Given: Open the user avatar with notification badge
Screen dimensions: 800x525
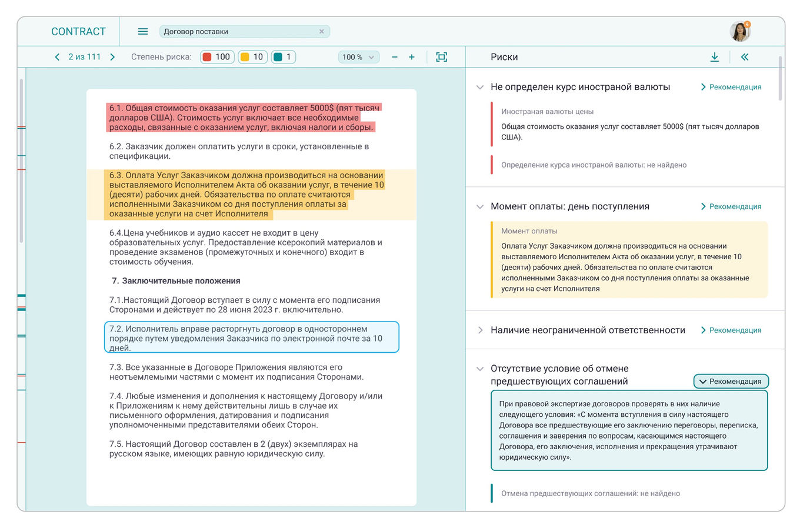Looking at the screenshot, I should pyautogui.click(x=740, y=31).
